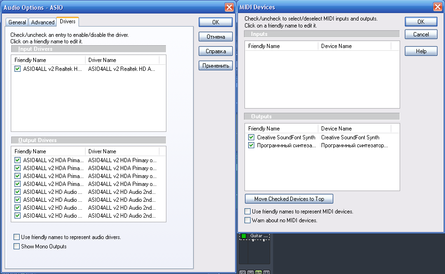Toggle the last ASIO4ALL v2 HD Audio output checkbox
Screen dimensions: 445x274
click(18, 216)
